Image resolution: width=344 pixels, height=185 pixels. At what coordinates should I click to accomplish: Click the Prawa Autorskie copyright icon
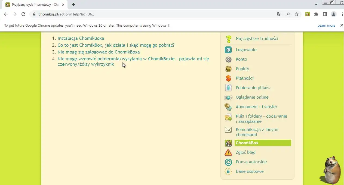[x=228, y=162]
